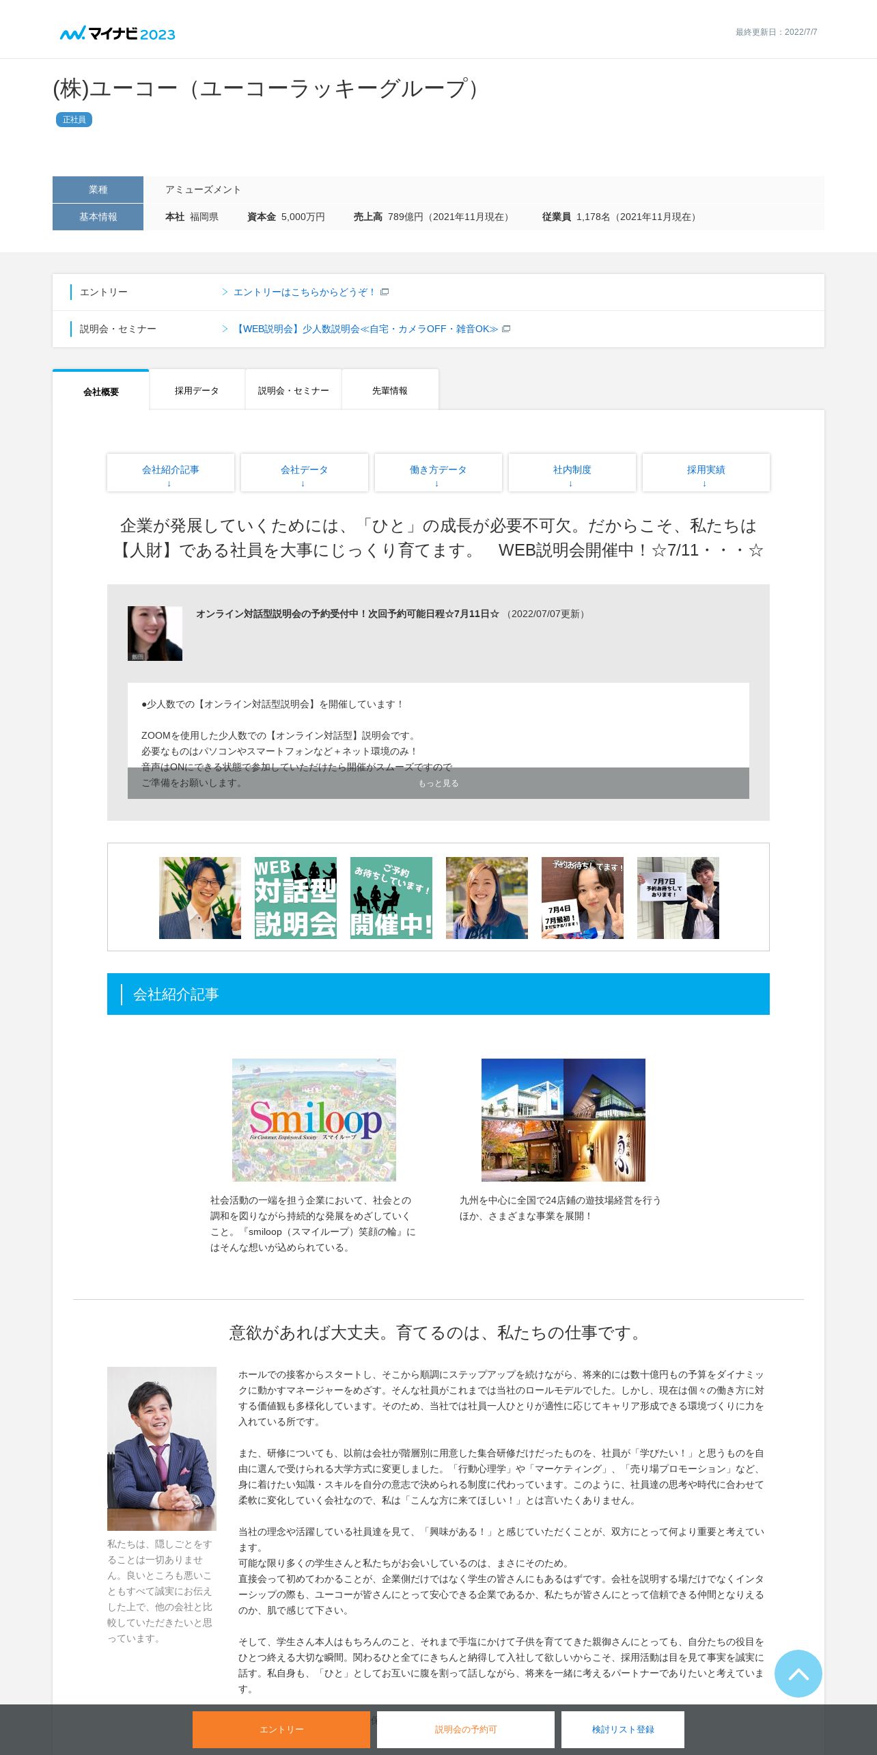Expand the news box with もっと見る

439,783
